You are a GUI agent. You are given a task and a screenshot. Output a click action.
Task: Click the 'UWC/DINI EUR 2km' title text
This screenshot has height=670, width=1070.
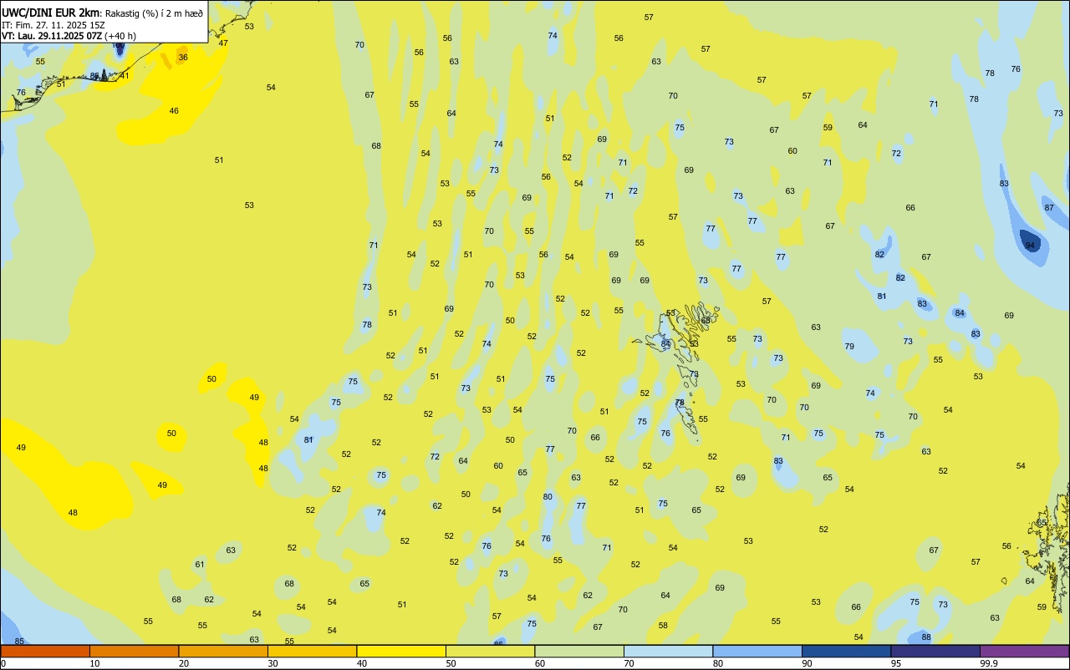coord(50,12)
